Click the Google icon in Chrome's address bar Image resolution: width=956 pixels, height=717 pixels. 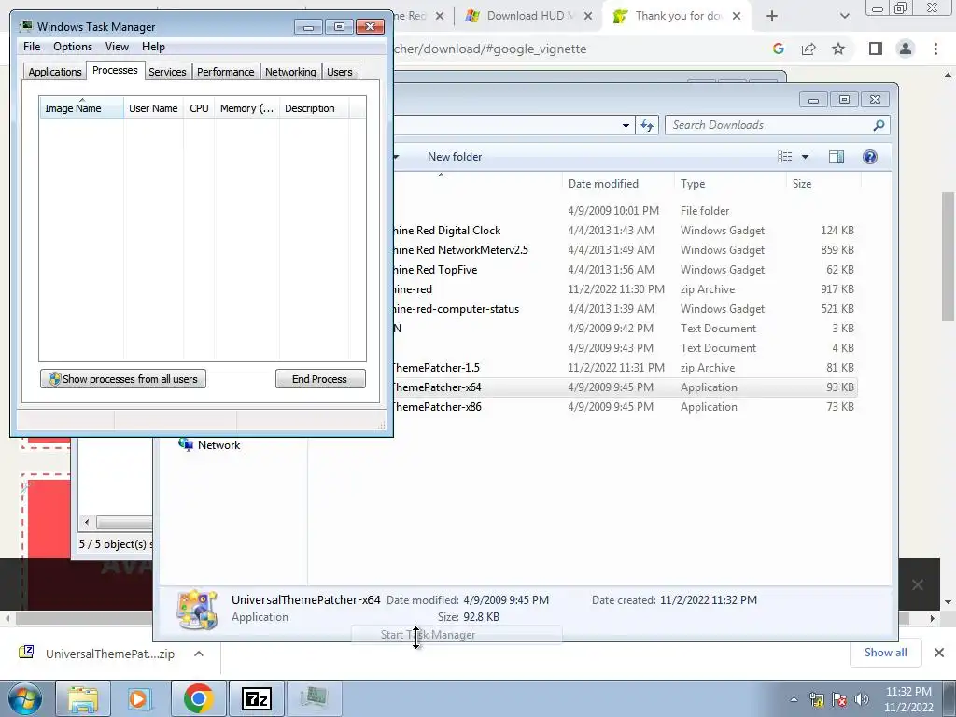(779, 49)
